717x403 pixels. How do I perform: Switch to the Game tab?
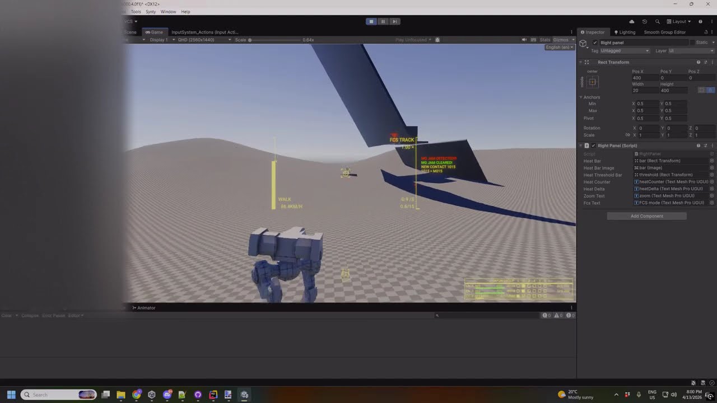pyautogui.click(x=154, y=32)
